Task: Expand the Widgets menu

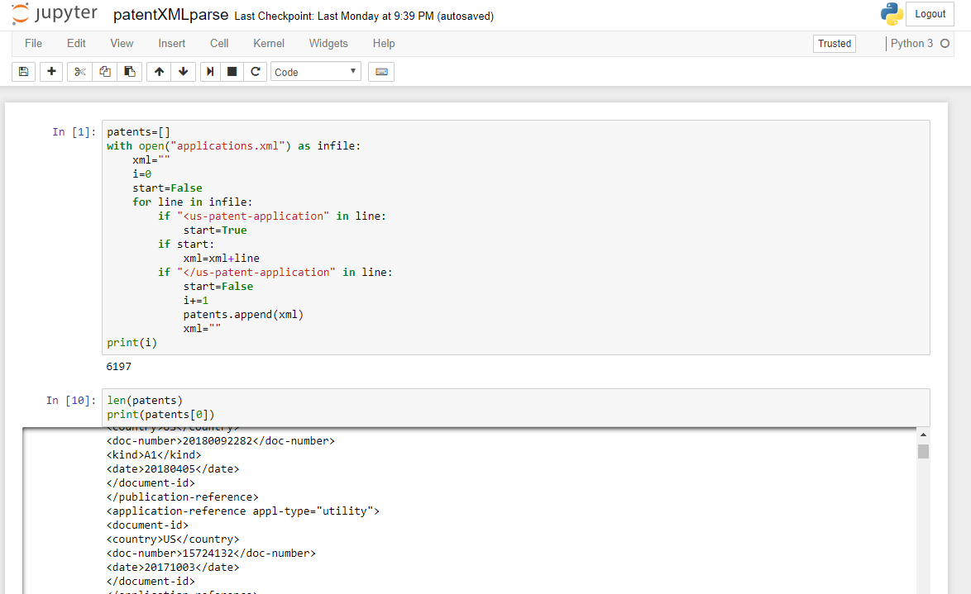Action: tap(328, 43)
